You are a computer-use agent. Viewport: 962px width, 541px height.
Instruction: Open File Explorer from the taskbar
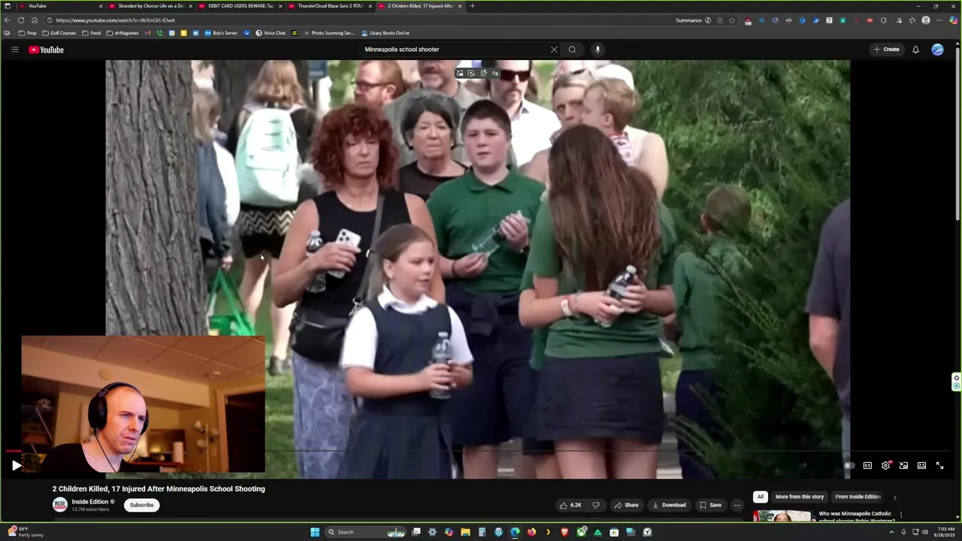[465, 532]
